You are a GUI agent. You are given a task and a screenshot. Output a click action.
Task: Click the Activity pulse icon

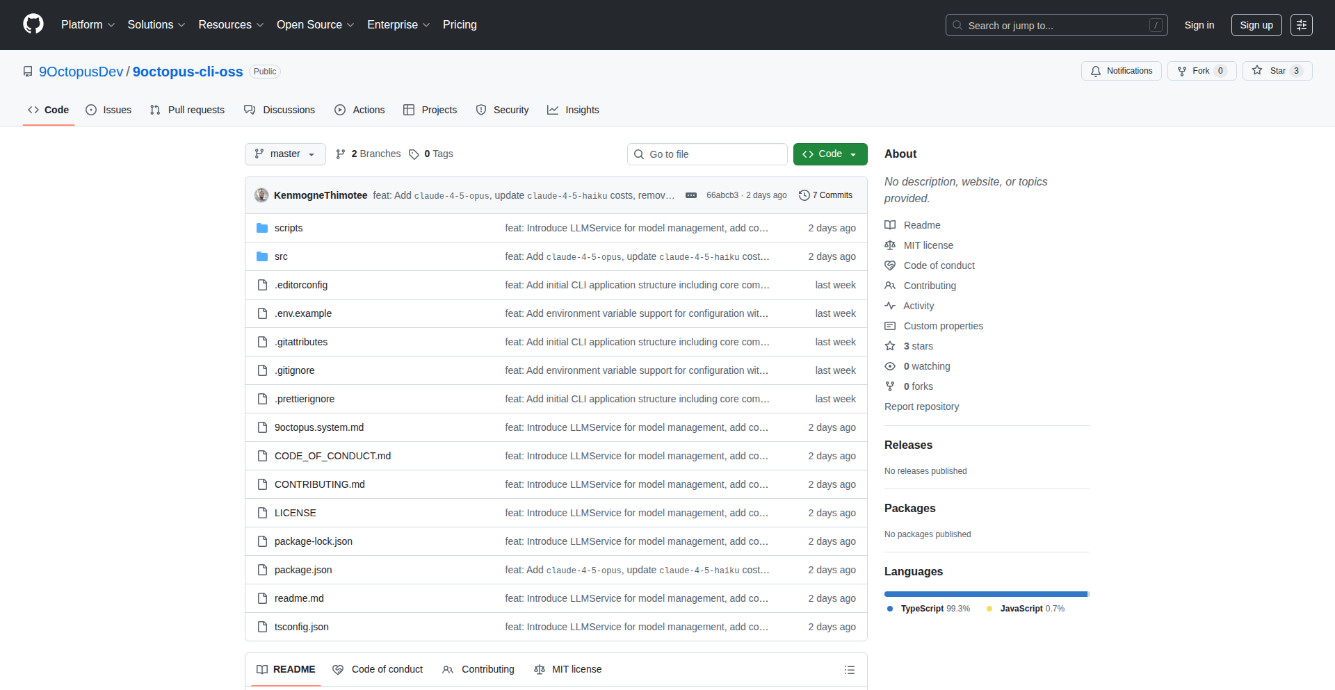click(890, 306)
